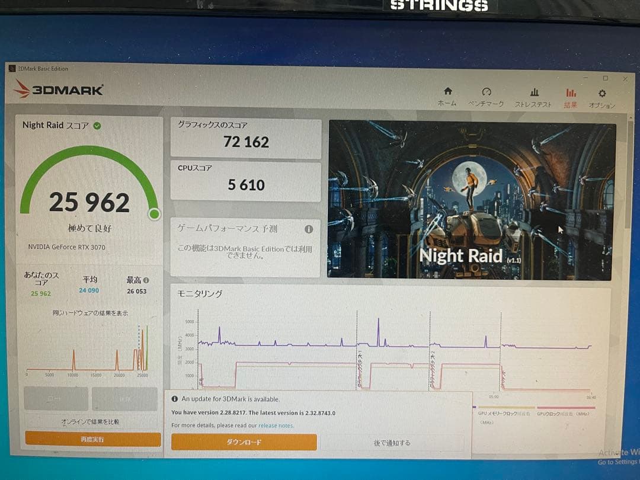Click Go to Settings to activate Windows

(619, 461)
